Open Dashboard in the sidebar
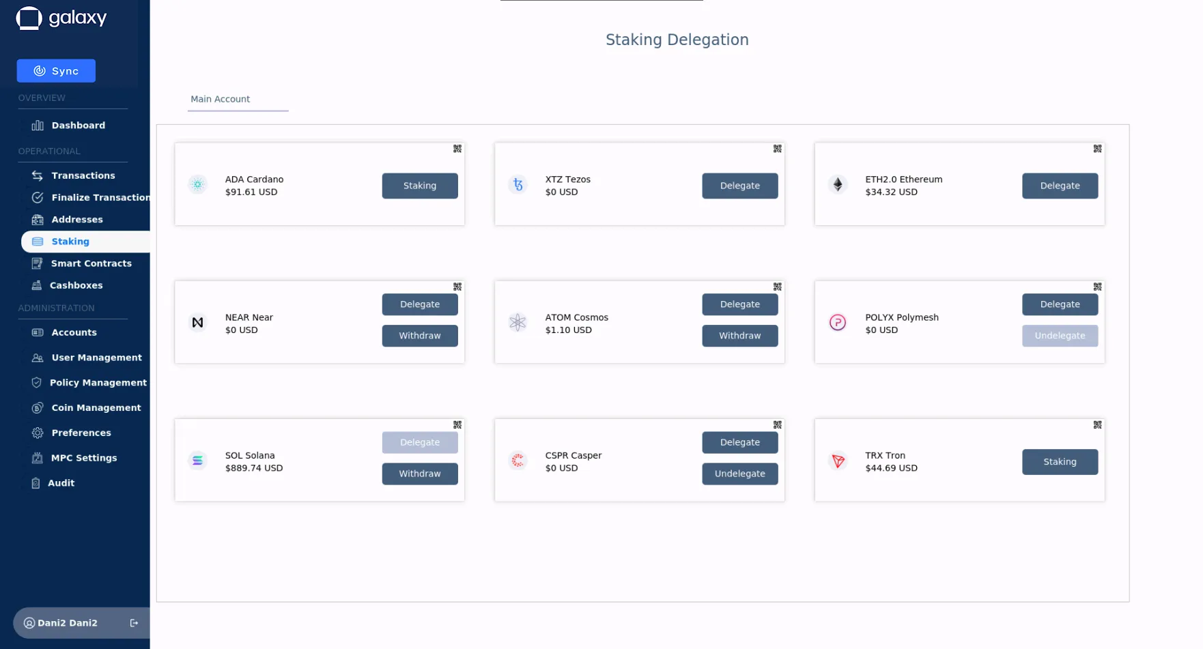 (68, 126)
